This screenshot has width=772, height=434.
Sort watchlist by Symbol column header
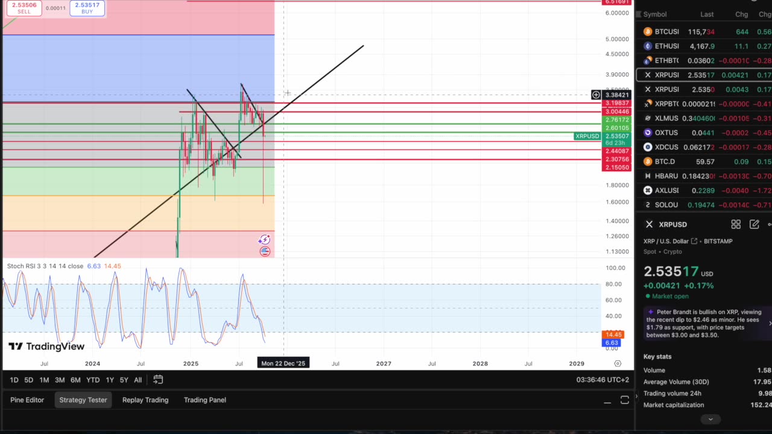click(x=655, y=14)
